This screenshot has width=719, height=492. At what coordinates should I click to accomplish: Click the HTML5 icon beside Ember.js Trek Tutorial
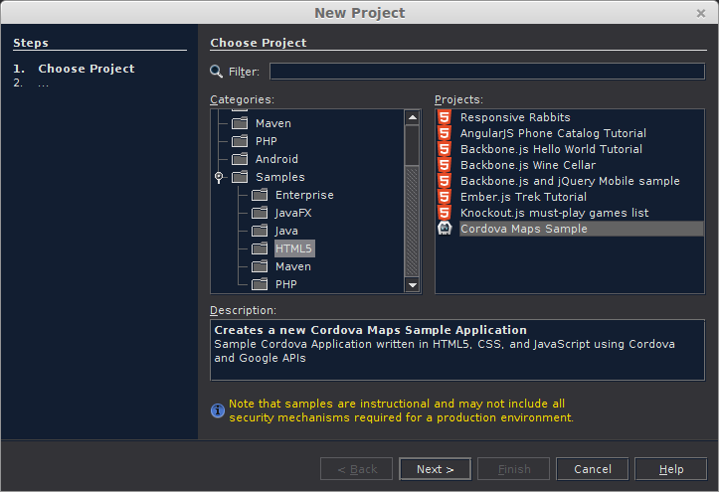444,197
